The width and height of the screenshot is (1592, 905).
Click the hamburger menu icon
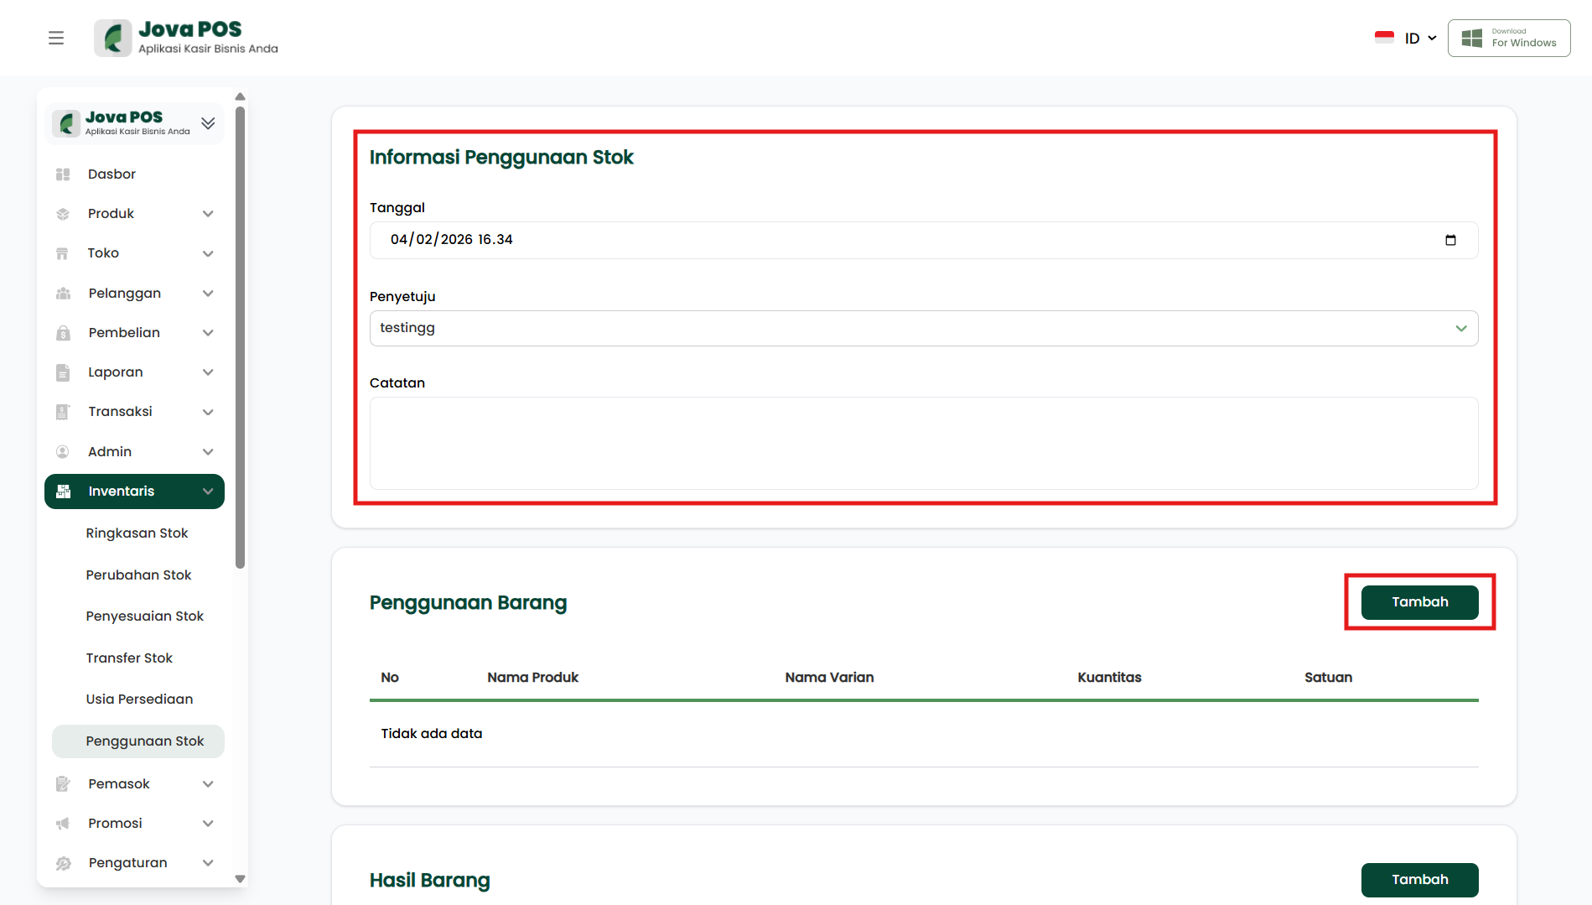click(56, 38)
